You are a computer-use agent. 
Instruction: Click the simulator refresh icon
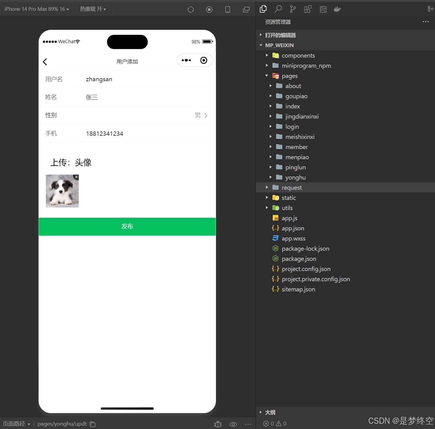[191, 10]
